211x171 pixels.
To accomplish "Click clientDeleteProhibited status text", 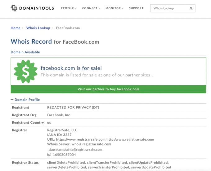I will point(66,163).
